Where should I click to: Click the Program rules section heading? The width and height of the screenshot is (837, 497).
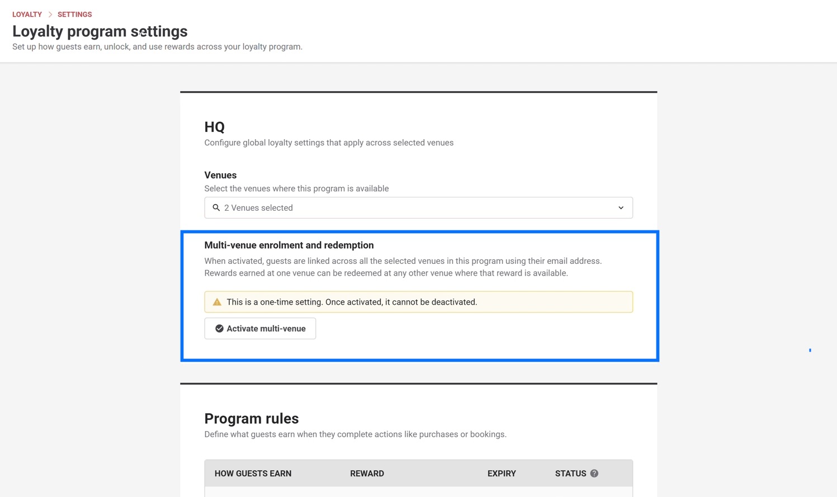point(252,418)
